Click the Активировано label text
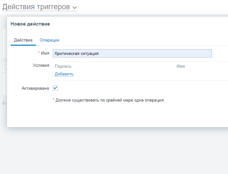 point(35,88)
